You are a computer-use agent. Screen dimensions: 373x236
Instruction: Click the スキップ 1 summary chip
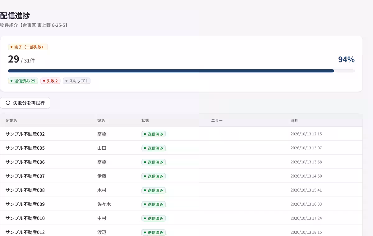(x=77, y=81)
